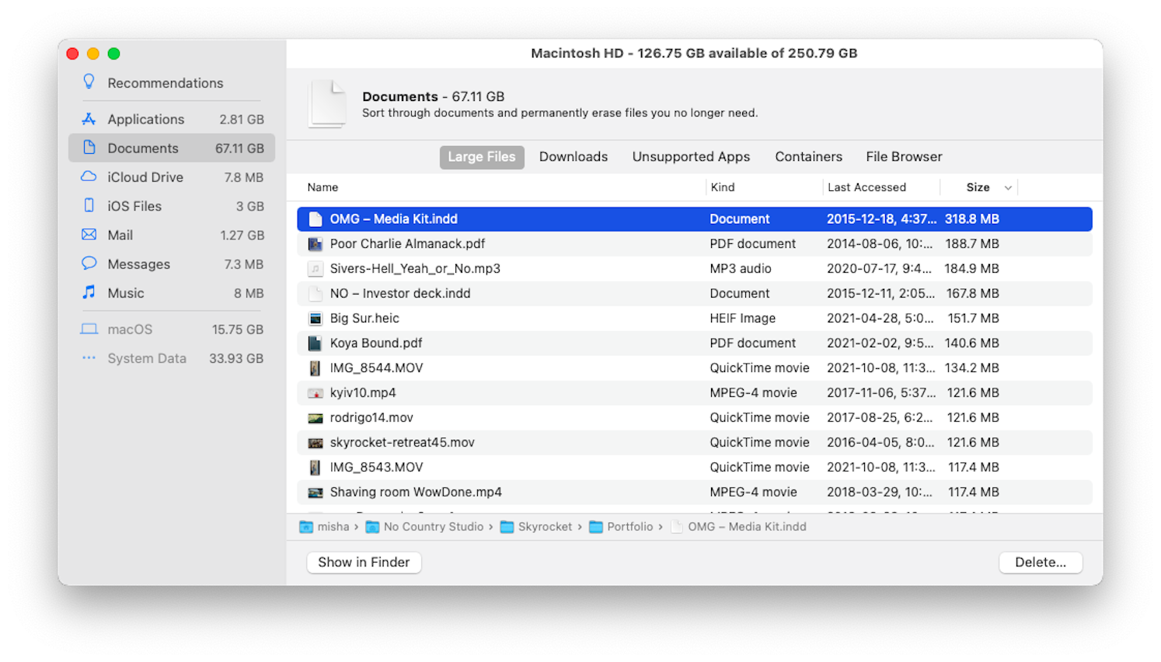Click the green zoom window button
The height and width of the screenshot is (662, 1161).
(x=113, y=54)
